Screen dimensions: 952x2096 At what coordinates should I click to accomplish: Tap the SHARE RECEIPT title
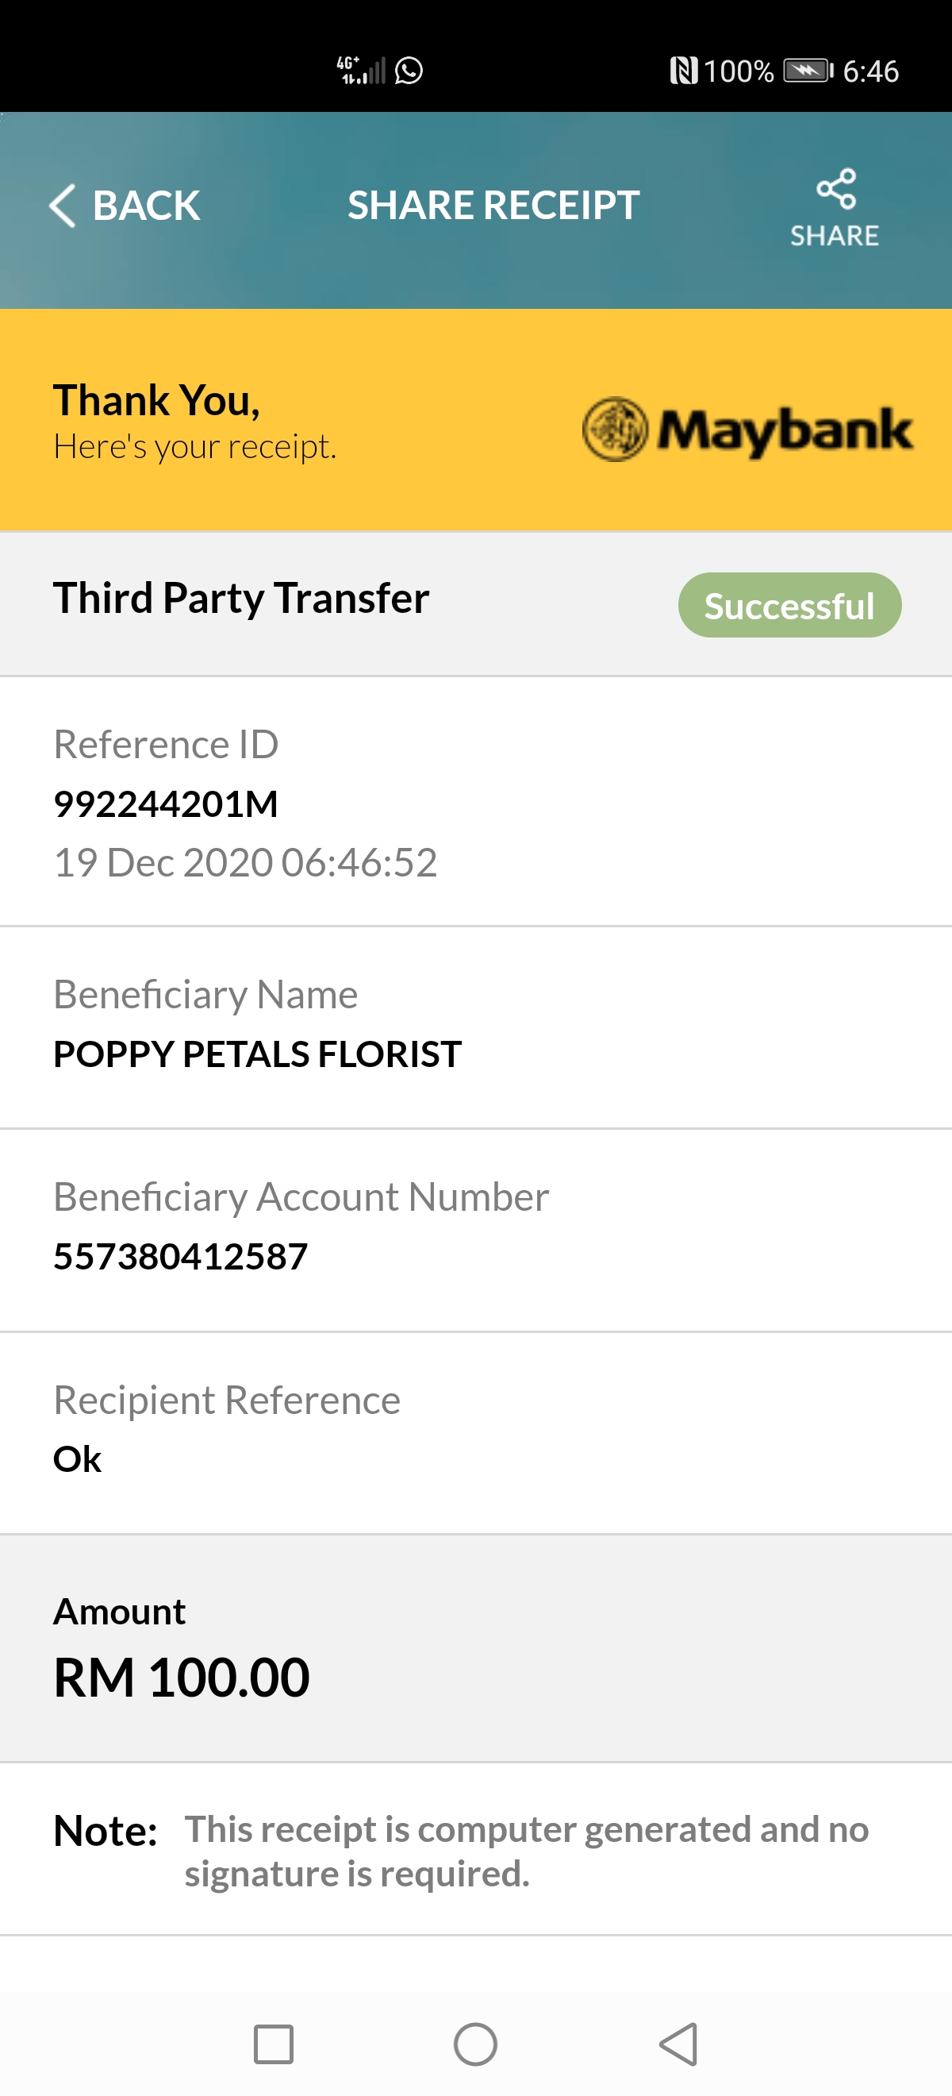(493, 205)
